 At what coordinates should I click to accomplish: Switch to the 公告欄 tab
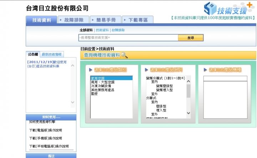click(33, 54)
